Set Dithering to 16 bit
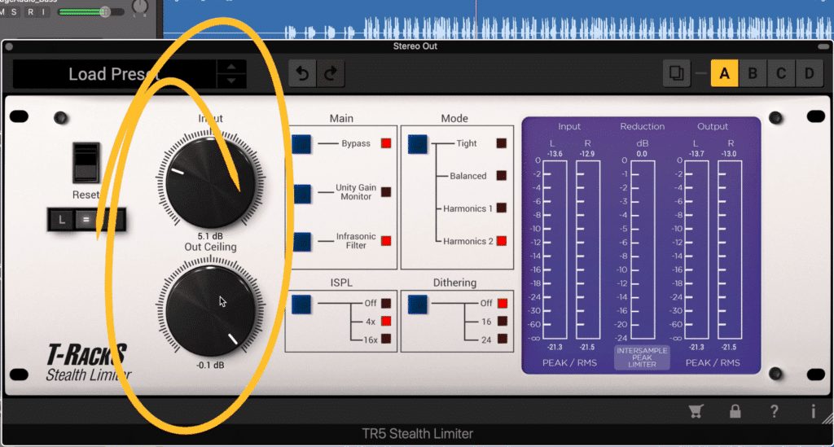The image size is (834, 447). [x=502, y=321]
